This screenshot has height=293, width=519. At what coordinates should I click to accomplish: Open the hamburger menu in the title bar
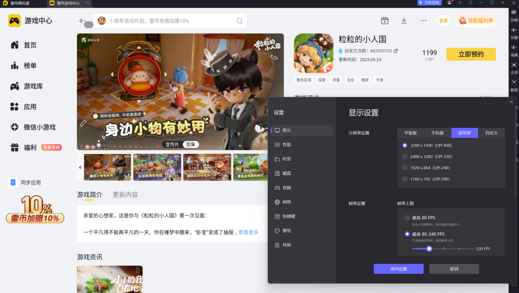pyautogui.click(x=460, y=2)
